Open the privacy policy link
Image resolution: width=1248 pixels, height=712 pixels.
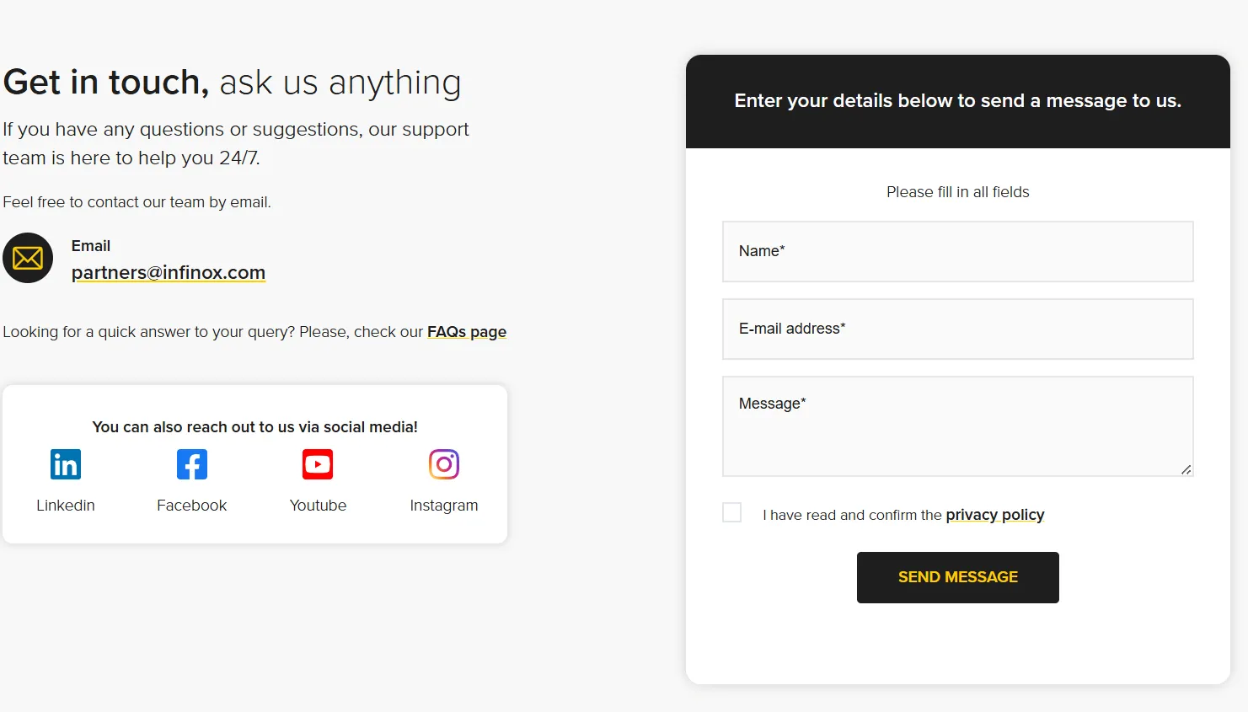[994, 515]
